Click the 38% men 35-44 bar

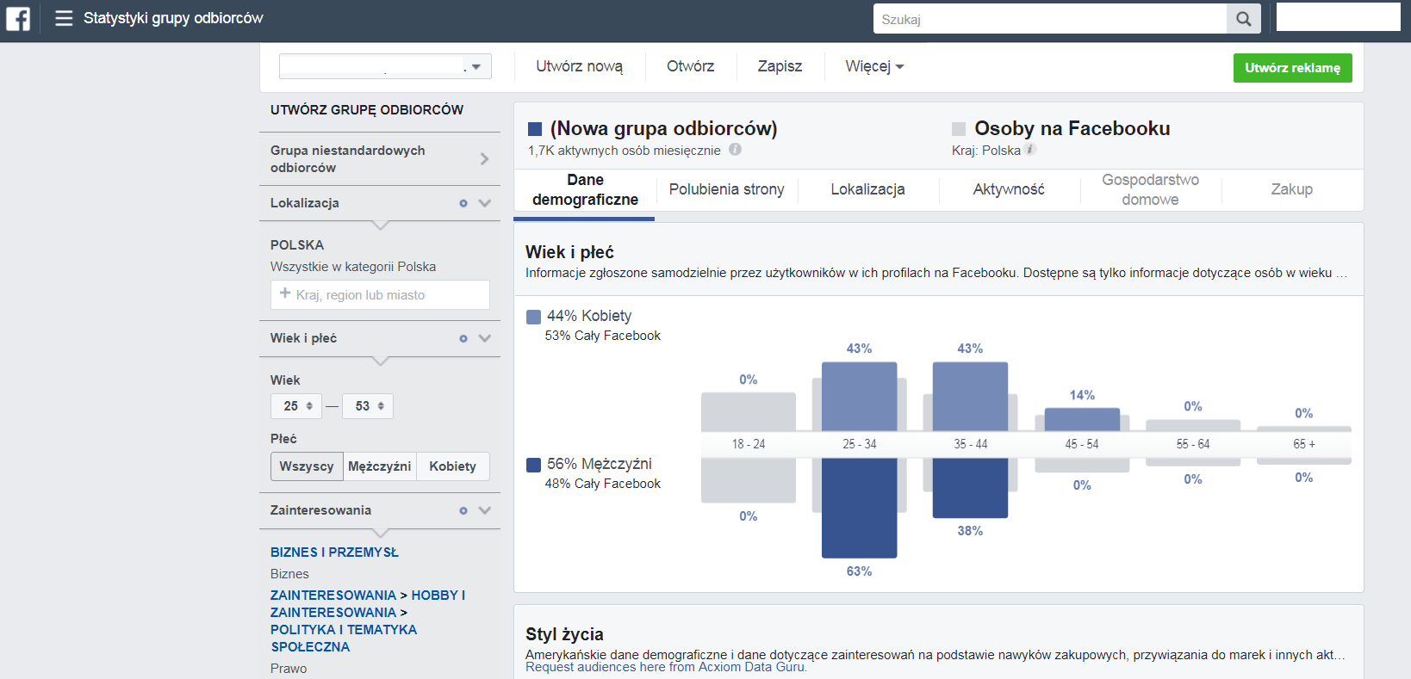point(970,488)
